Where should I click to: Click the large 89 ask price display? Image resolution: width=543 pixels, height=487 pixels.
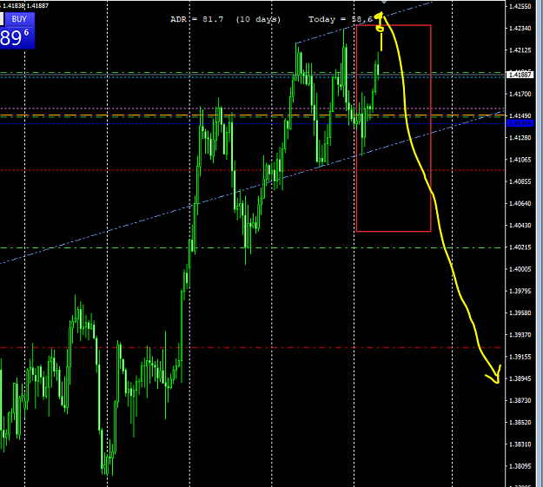[15, 37]
